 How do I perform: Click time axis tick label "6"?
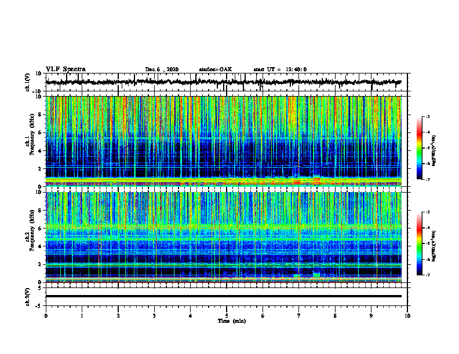click(263, 316)
